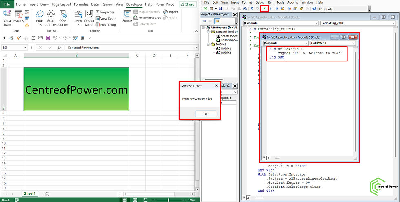
Task: Open the Add-ins hexagon icon
Action: [x=40, y=18]
